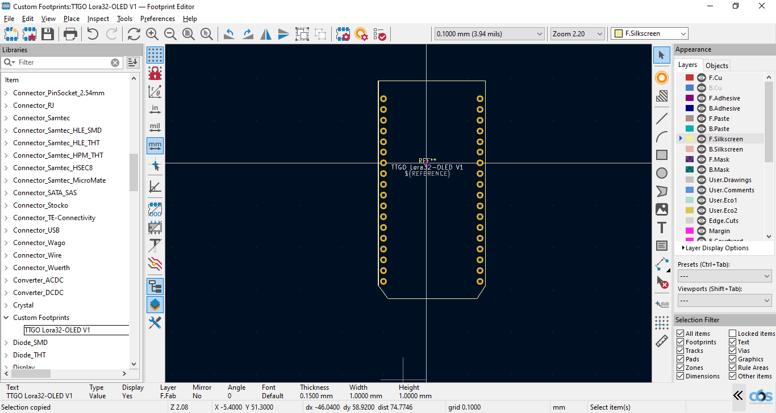The height and width of the screenshot is (413, 776).
Task: Open the Inspect menu
Action: tap(98, 19)
